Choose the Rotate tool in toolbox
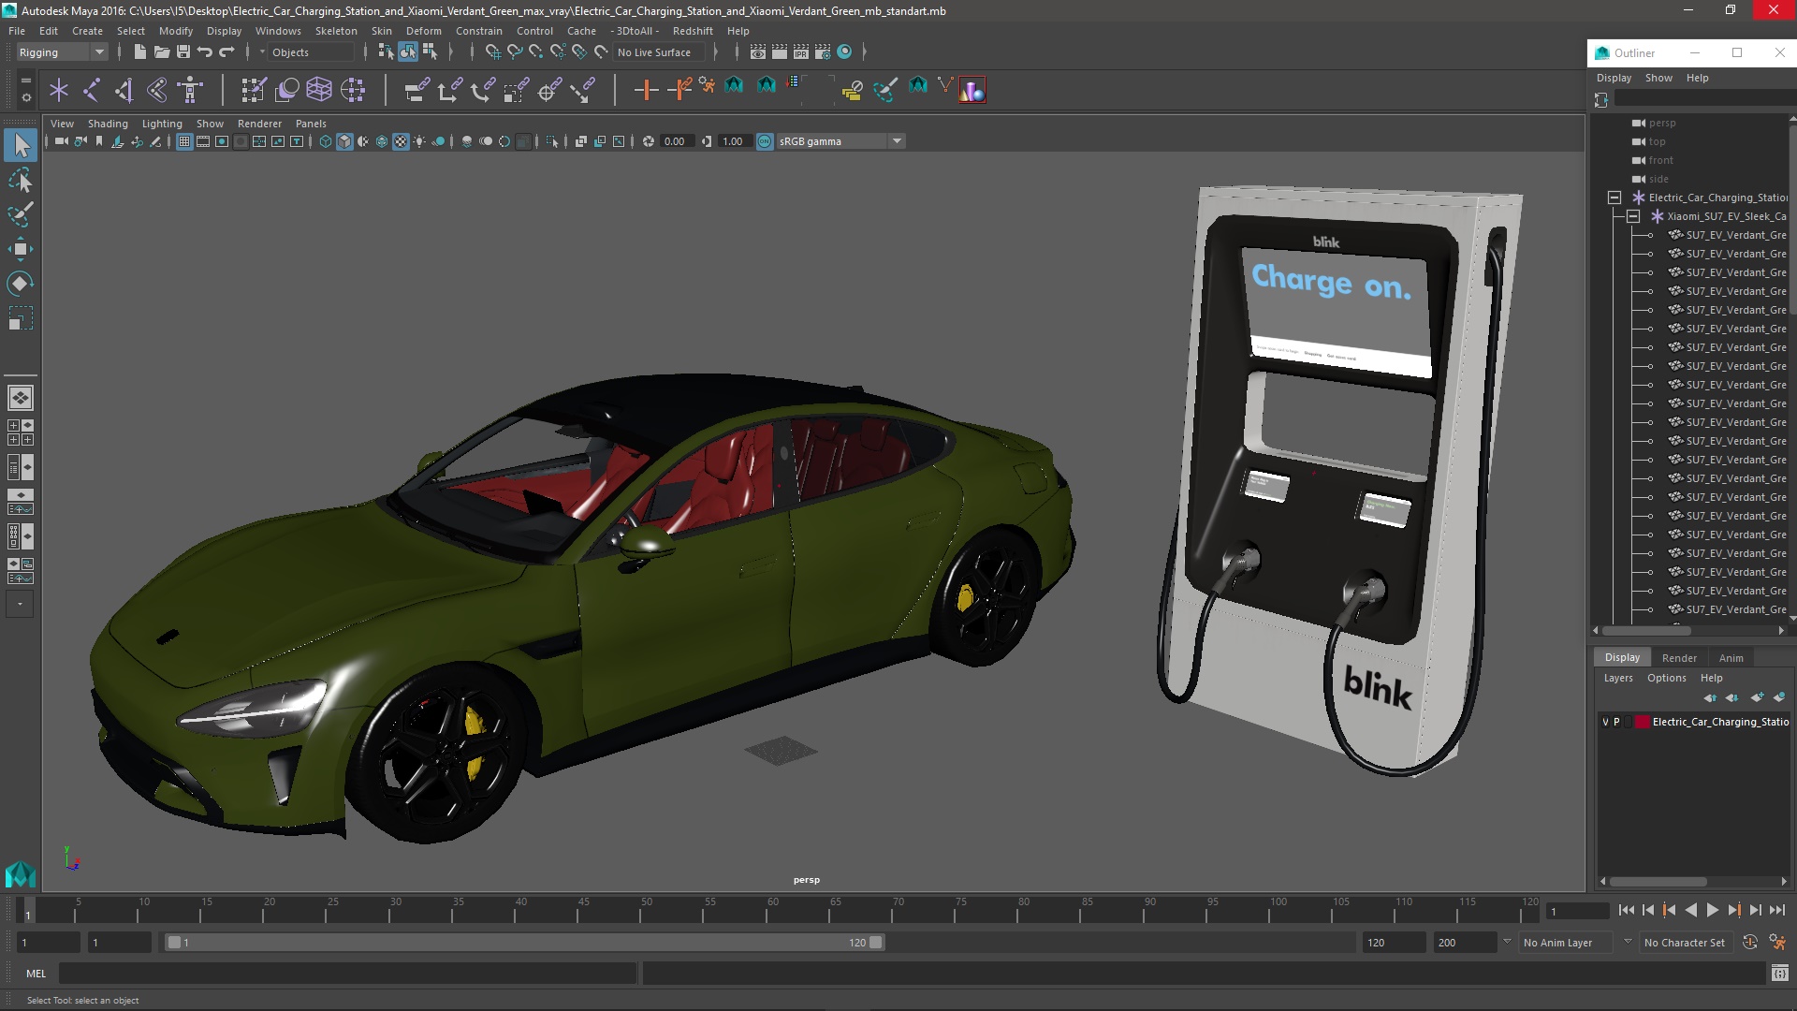This screenshot has height=1011, width=1797. click(21, 284)
